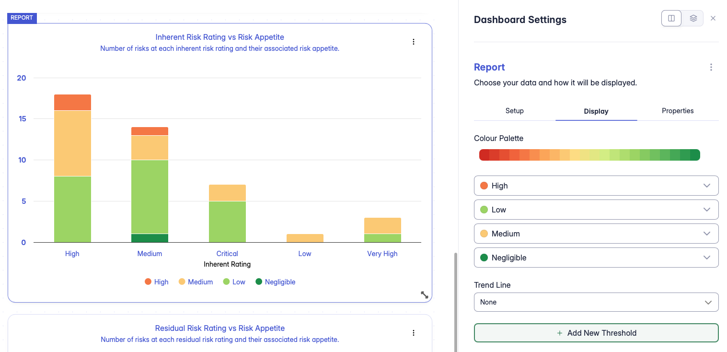Click the resize handle on report card

click(x=424, y=295)
